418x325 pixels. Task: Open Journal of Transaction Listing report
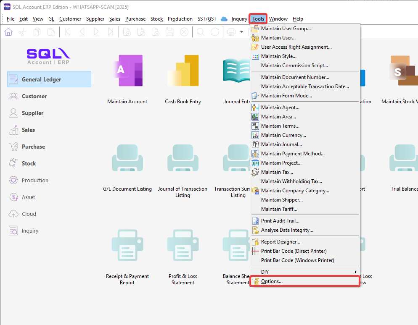(183, 160)
